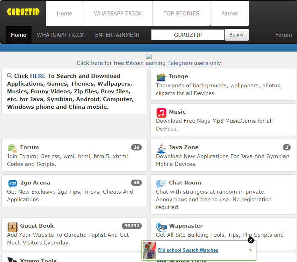This screenshot has width=297, height=262.
Task: Select WHATSAPP TRICK in dark navigation bar
Action: click(x=61, y=35)
